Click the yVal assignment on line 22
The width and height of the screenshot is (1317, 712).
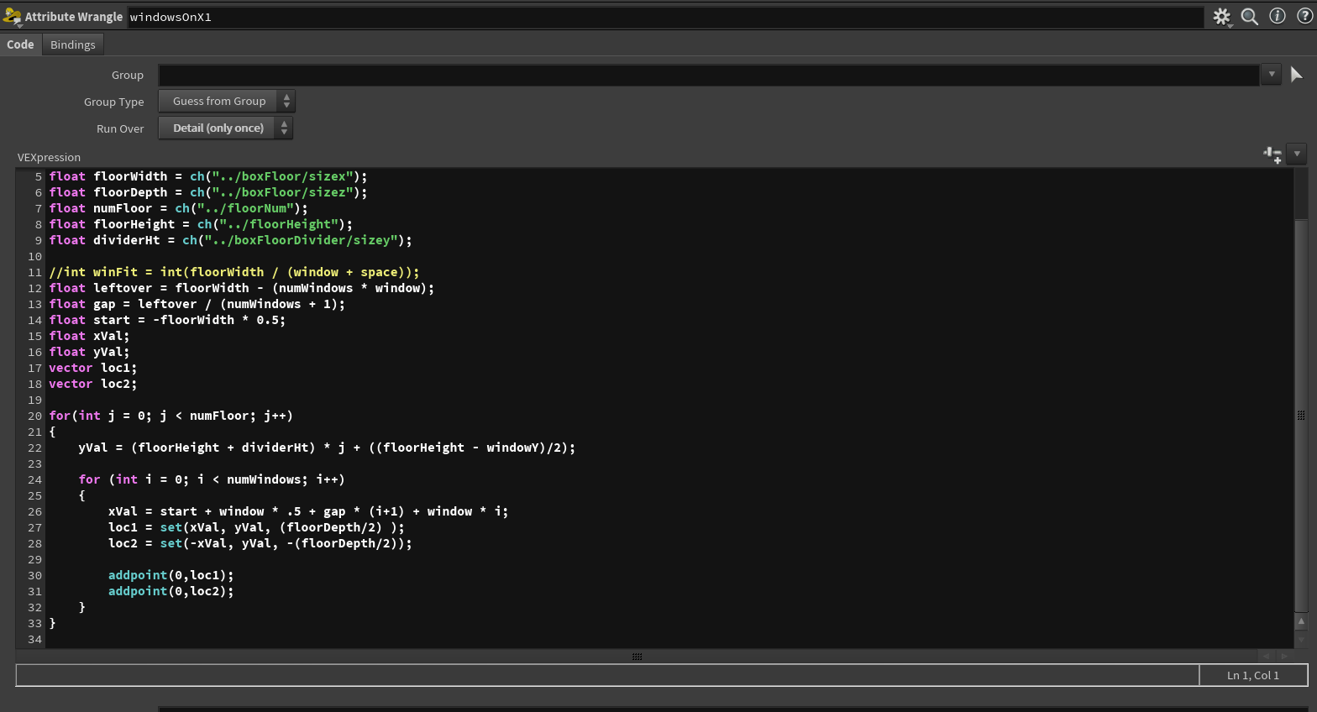(x=328, y=448)
